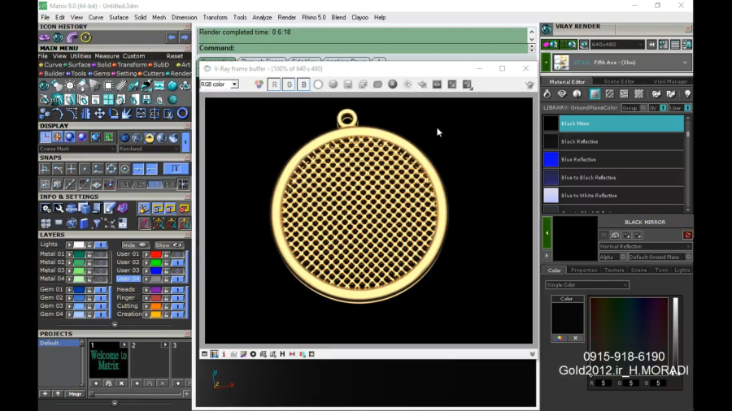
Task: Click the white circle mono icon in frame buffer
Action: (x=318, y=84)
